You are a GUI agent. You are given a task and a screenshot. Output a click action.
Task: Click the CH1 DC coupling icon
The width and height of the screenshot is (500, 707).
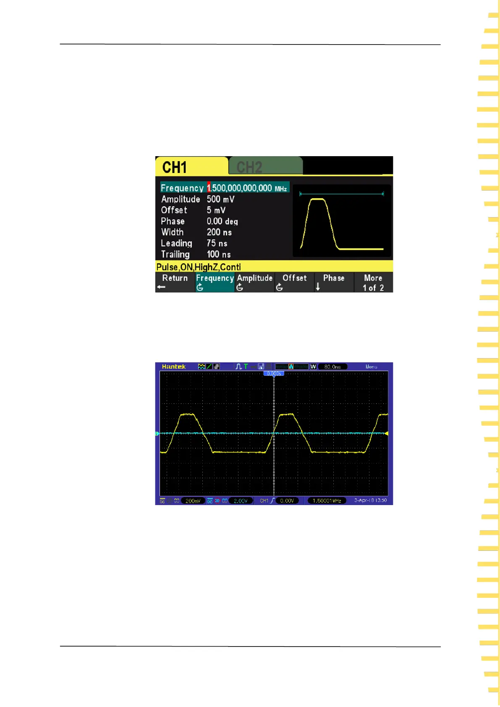click(162, 500)
